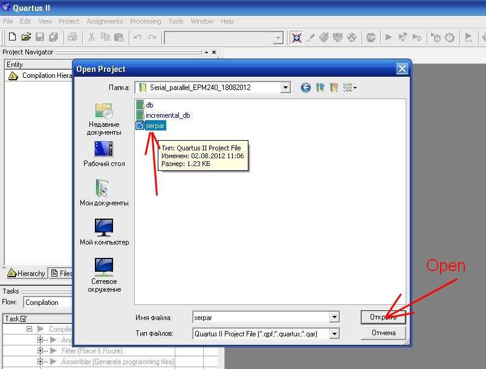Open the View menu

click(x=45, y=21)
